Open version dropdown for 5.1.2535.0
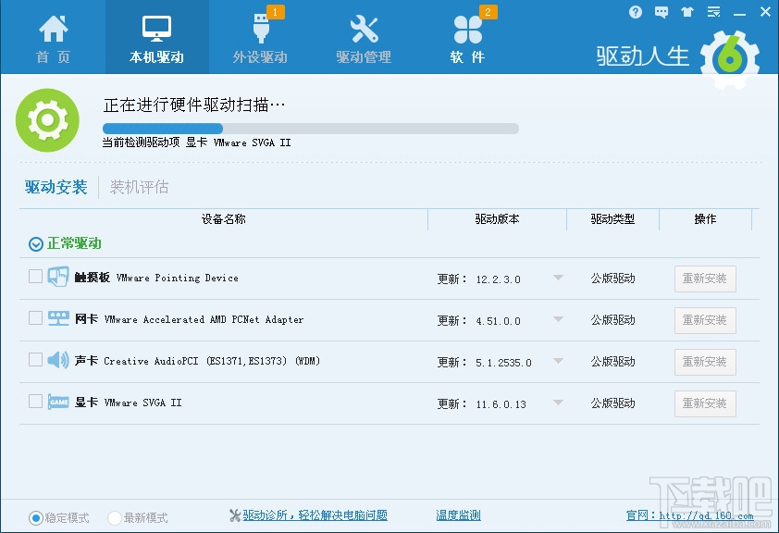This screenshot has height=533, width=779. pyautogui.click(x=559, y=361)
